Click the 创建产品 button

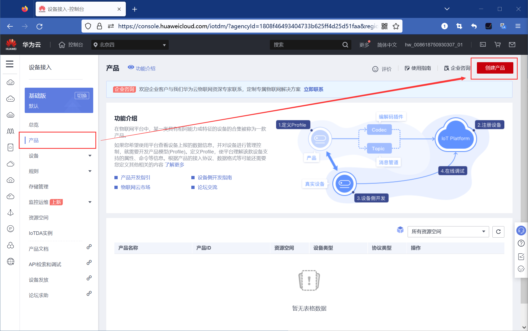pos(495,68)
